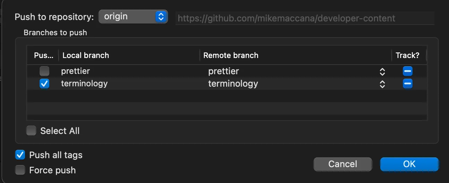Image resolution: width=449 pixels, height=183 pixels.
Task: Toggle the Track checkbox for prettier branch
Action: pyautogui.click(x=407, y=71)
